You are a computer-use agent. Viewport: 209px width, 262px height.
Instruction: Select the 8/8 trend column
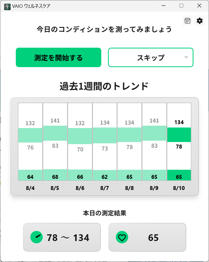[x=129, y=142]
